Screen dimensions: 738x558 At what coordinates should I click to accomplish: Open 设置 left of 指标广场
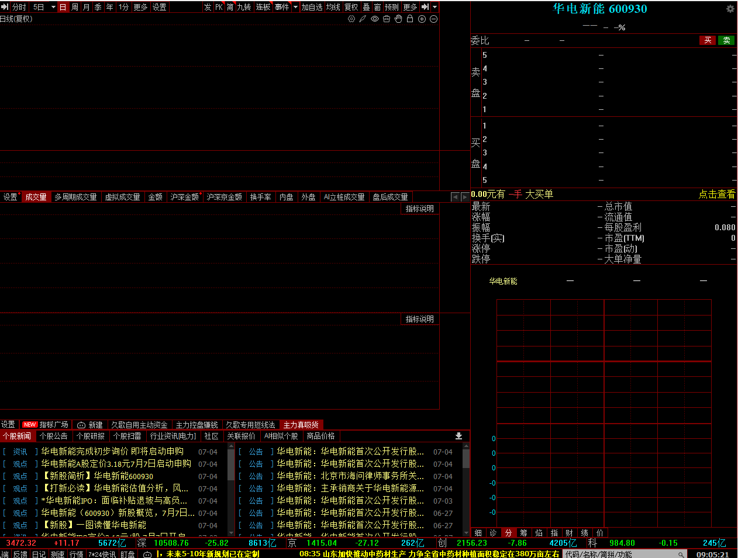pos(8,425)
